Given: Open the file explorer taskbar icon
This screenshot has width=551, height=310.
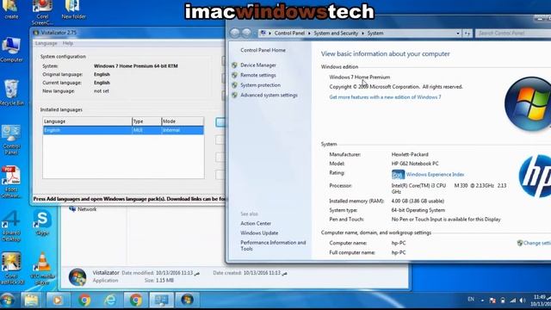Looking at the screenshot, I should pos(31,301).
